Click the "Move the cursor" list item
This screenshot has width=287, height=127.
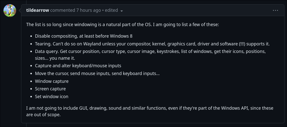[97, 74]
